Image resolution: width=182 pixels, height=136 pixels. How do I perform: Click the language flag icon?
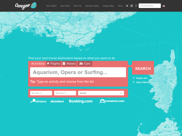[x=164, y=6]
